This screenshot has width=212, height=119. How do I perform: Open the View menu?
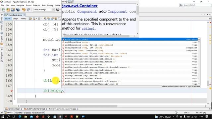13,5
